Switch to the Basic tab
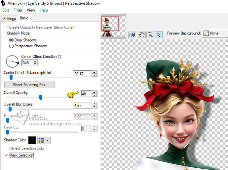The height and width of the screenshot is (170, 228). tap(24, 18)
